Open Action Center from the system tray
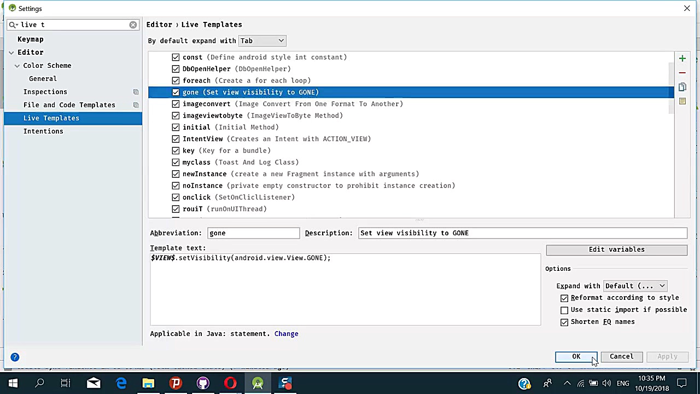The height and width of the screenshot is (394, 700). coord(682,383)
